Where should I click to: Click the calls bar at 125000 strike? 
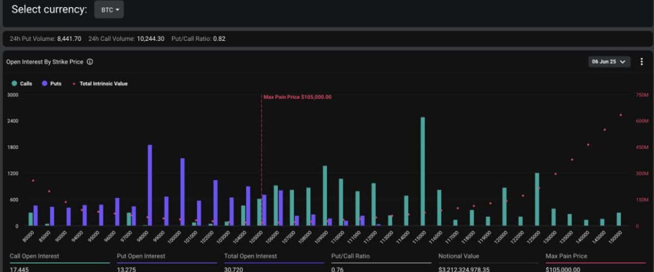(x=537, y=199)
